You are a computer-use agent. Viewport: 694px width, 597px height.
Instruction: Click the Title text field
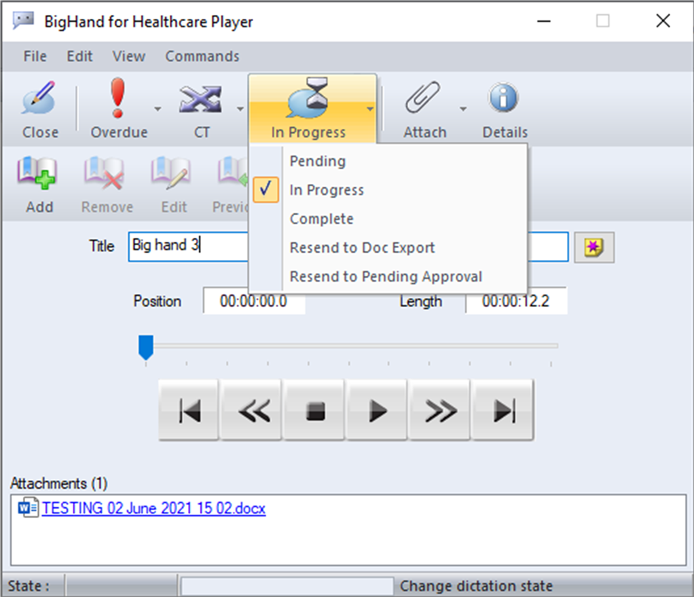tap(348, 247)
